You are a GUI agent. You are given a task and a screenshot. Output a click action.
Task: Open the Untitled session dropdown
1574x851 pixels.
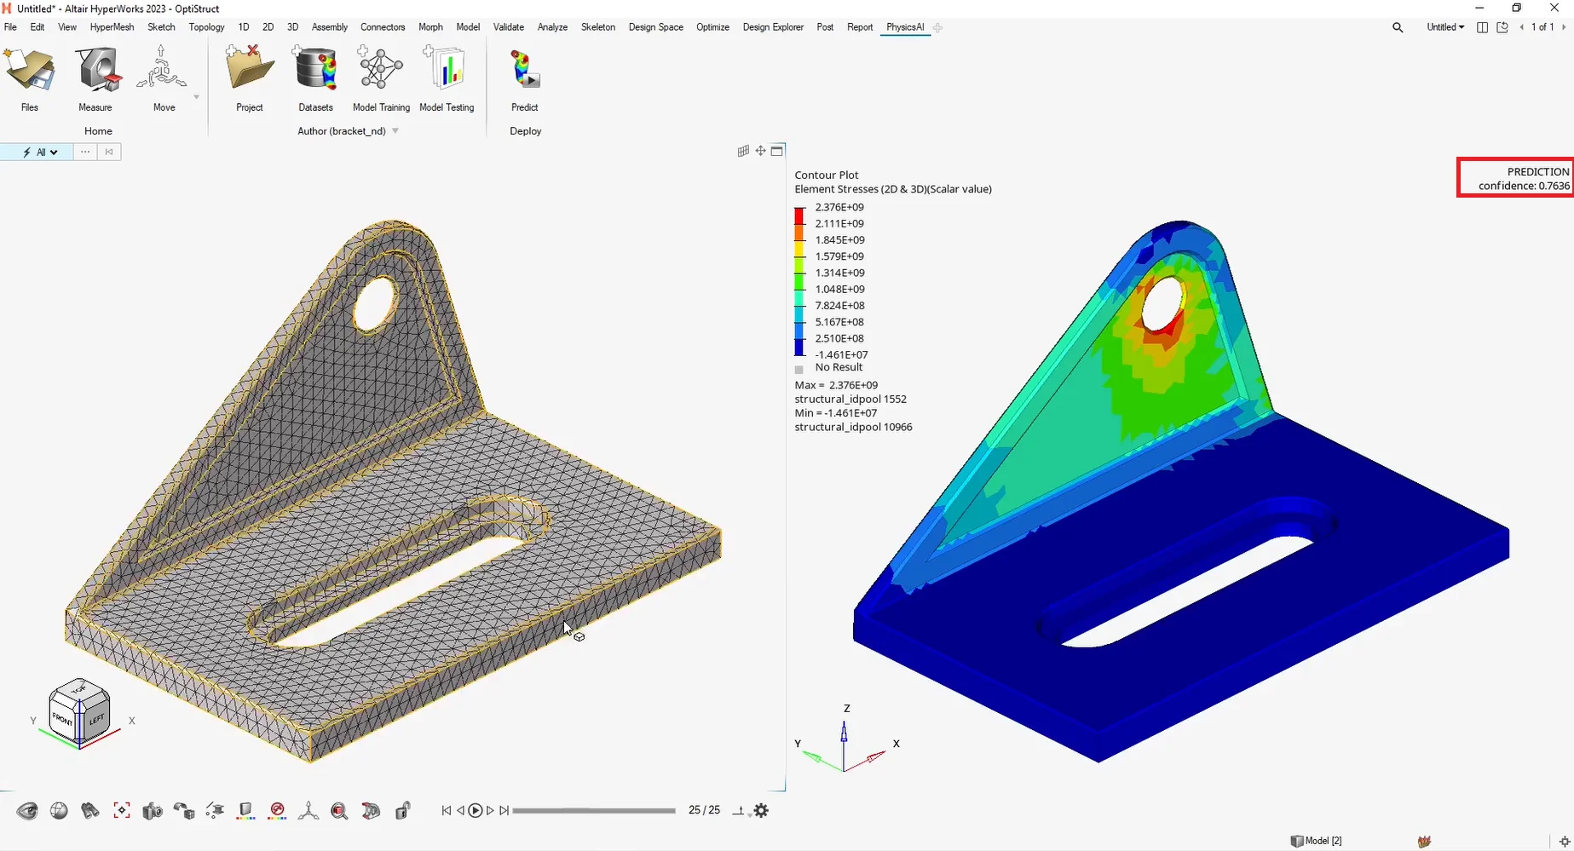click(1445, 27)
